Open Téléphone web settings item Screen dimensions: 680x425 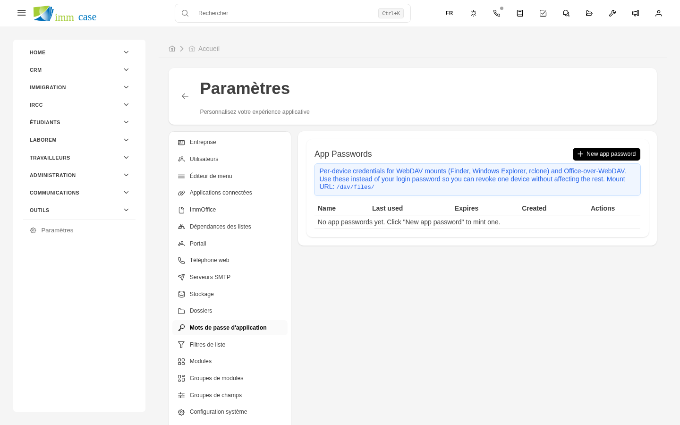pyautogui.click(x=230, y=260)
